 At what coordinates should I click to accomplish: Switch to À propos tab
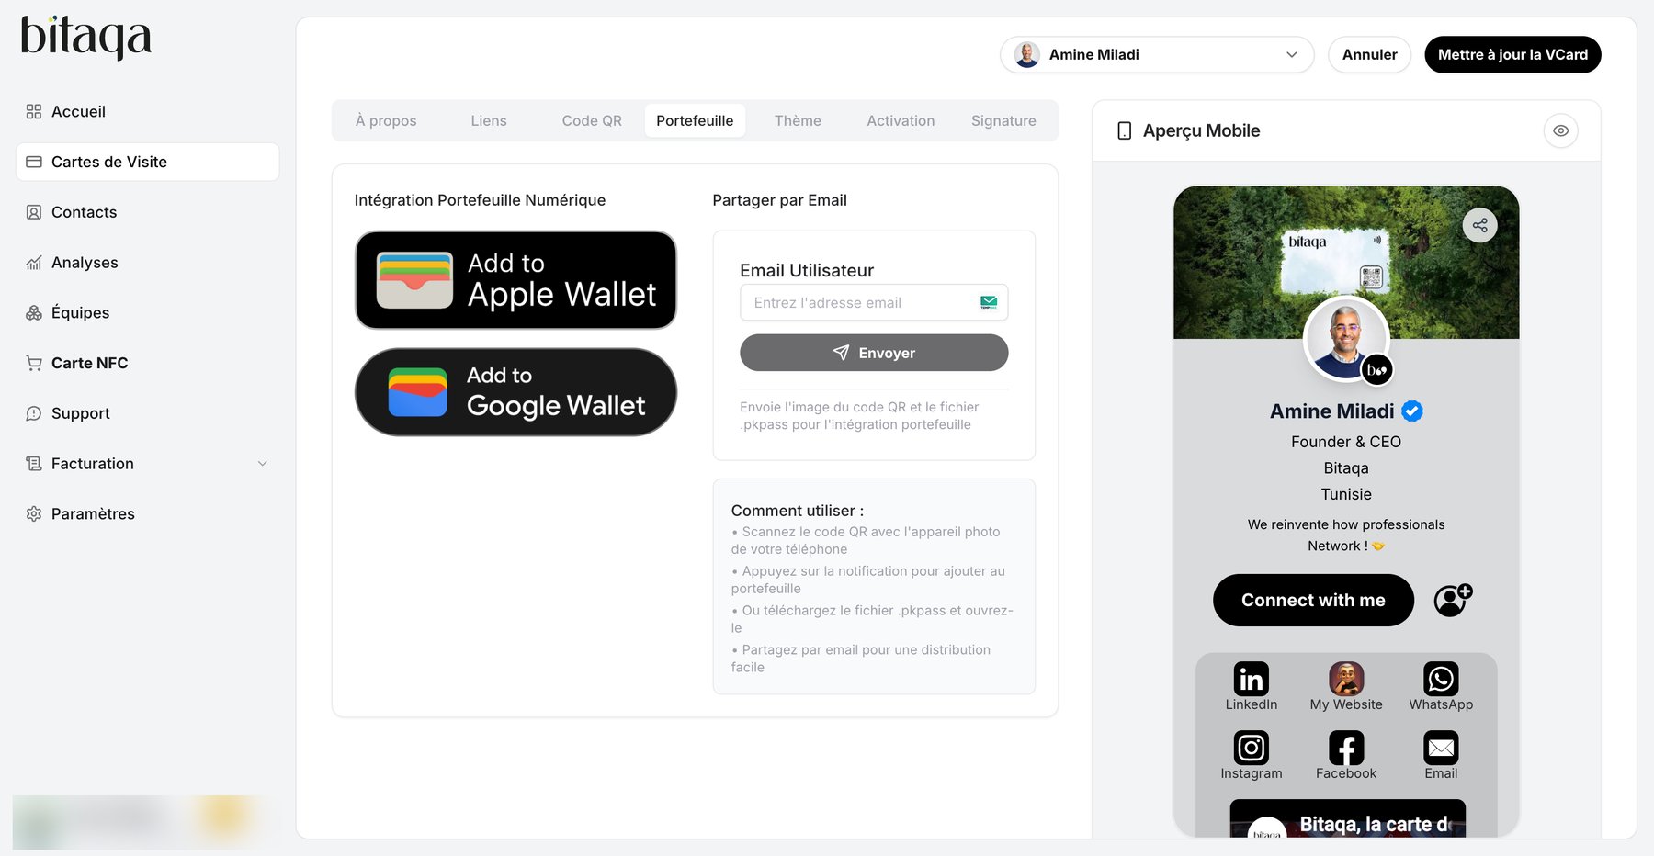click(x=386, y=120)
